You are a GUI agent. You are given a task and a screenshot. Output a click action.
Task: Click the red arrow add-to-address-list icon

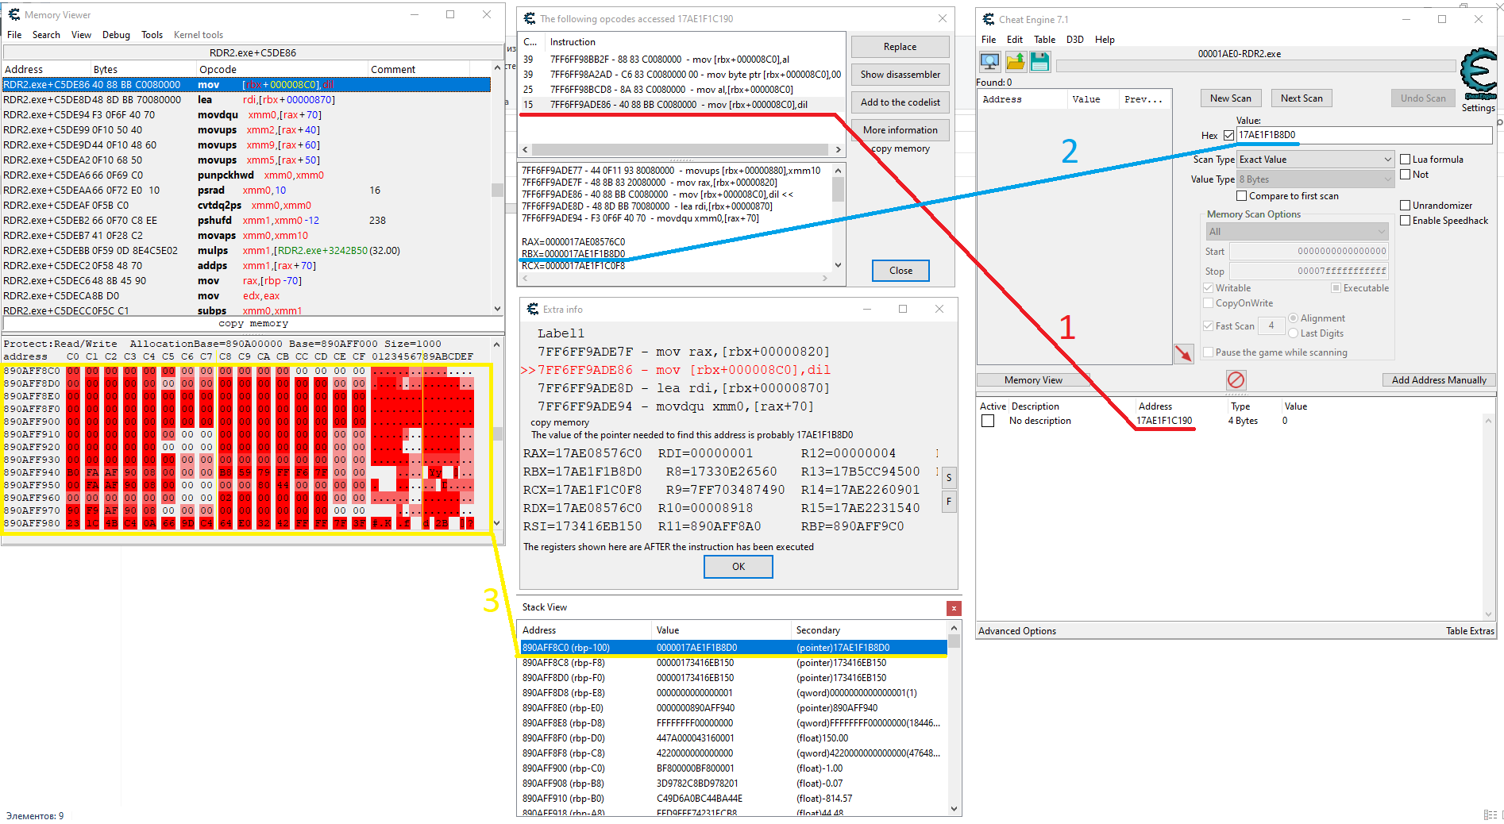(x=1183, y=353)
